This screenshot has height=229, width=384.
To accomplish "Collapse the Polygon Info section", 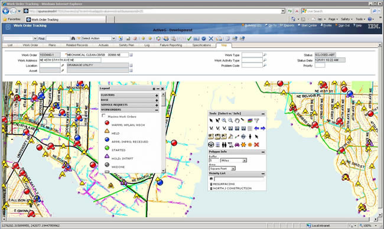I will (x=263, y=152).
